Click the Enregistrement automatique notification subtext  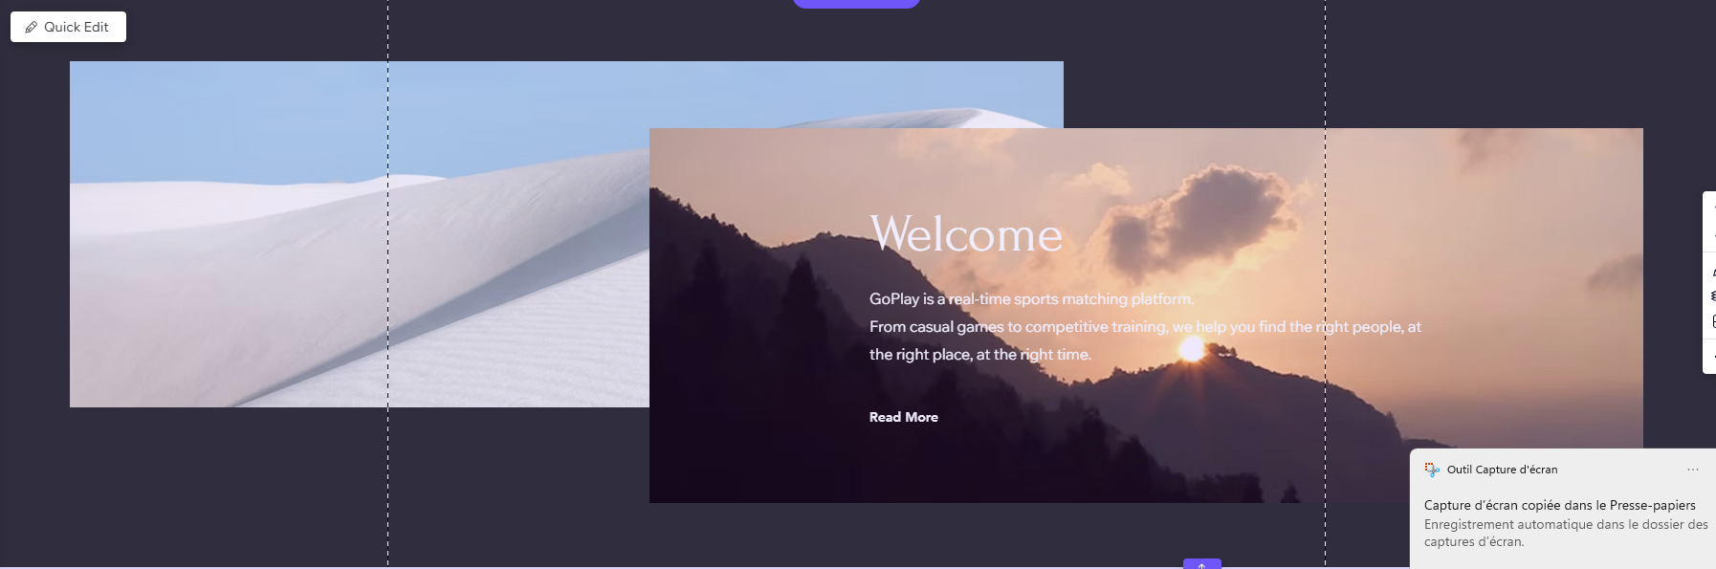[1566, 533]
